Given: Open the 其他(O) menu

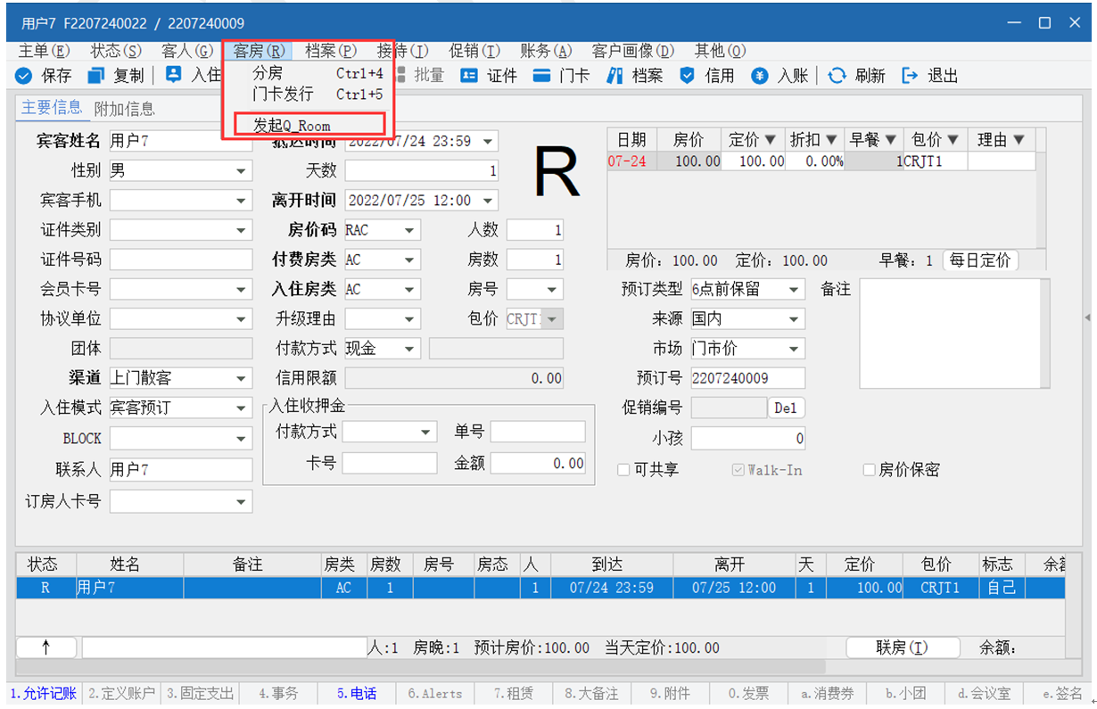Looking at the screenshot, I should [x=721, y=51].
